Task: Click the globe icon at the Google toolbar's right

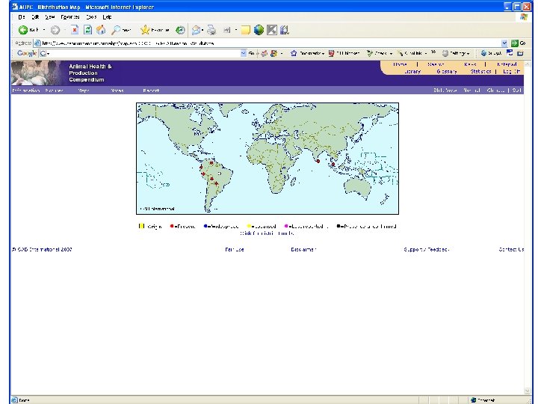Action: pyautogui.click(x=483, y=53)
